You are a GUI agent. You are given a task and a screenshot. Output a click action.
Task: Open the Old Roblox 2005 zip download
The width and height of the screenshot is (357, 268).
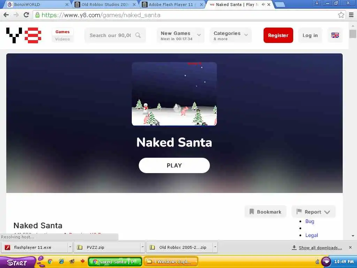(x=180, y=247)
